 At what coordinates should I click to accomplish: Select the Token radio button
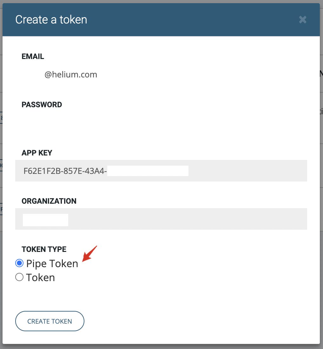19,277
